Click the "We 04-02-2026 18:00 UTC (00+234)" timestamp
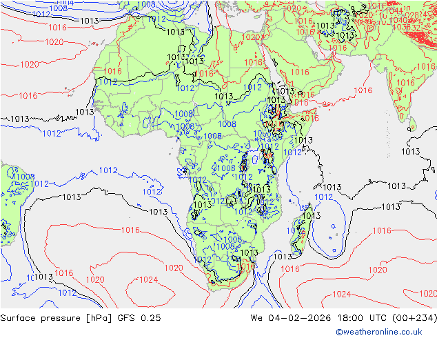This screenshot has height=338, width=437. [x=344, y=318]
